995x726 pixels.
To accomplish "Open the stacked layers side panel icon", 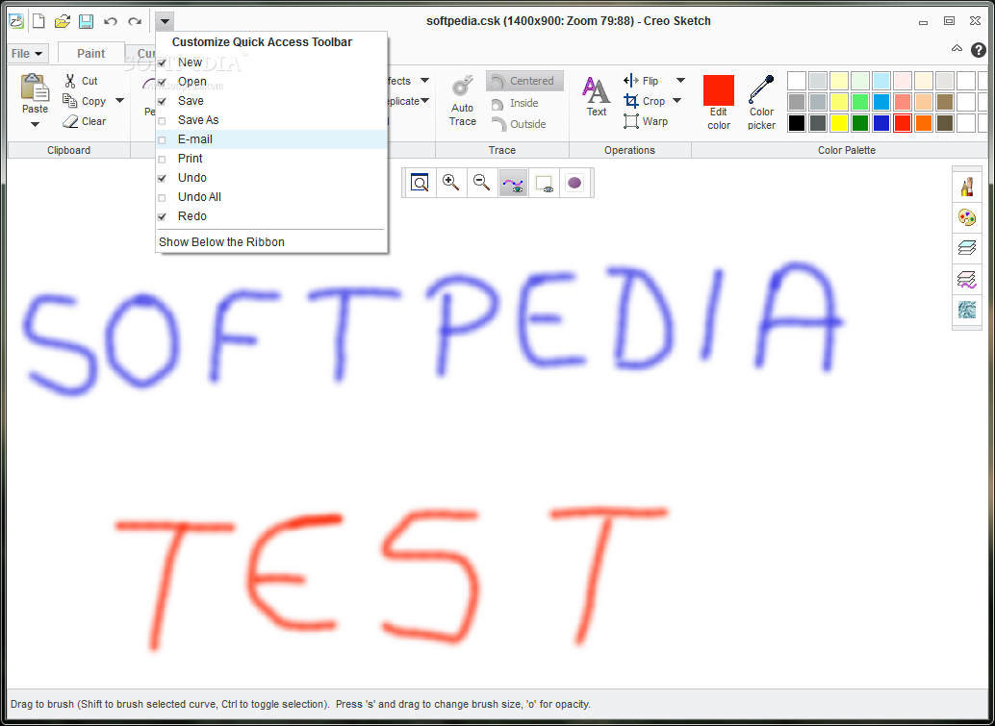I will (x=966, y=248).
